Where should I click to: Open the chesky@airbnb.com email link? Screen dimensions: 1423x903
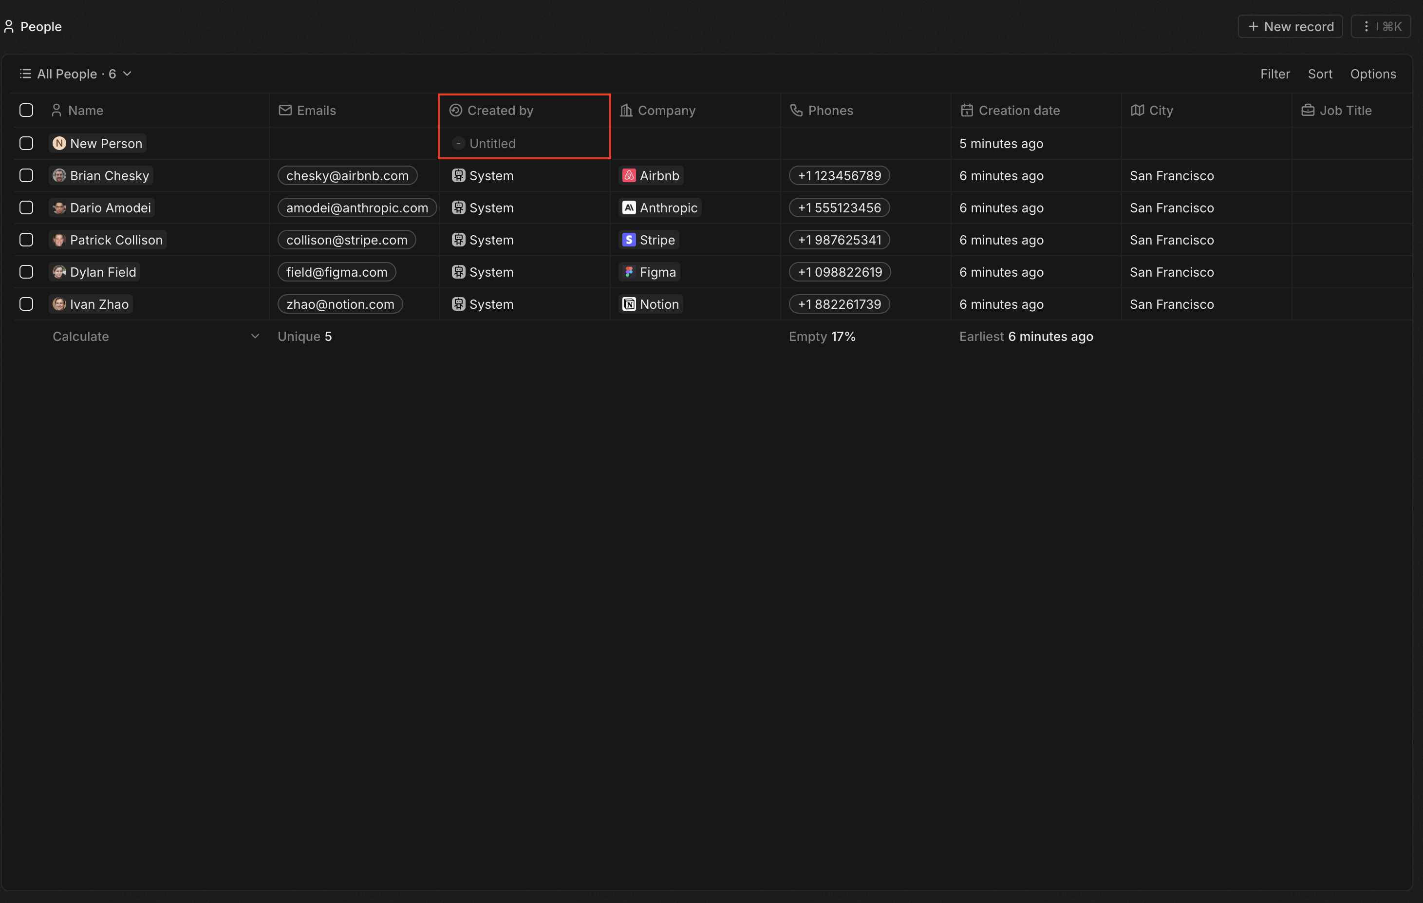pos(348,175)
